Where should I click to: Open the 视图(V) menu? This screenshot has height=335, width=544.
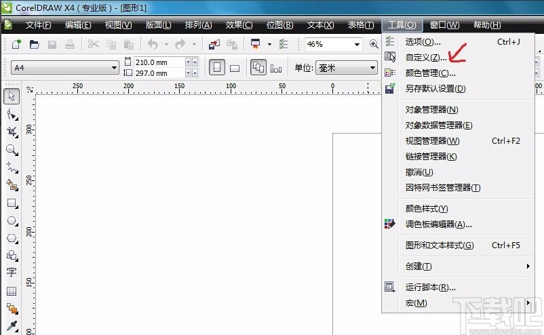118,25
